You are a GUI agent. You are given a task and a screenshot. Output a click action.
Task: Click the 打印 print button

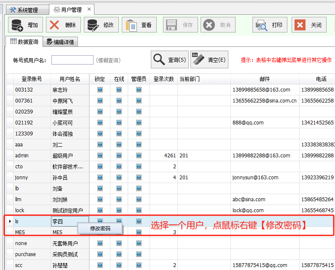click(270, 25)
